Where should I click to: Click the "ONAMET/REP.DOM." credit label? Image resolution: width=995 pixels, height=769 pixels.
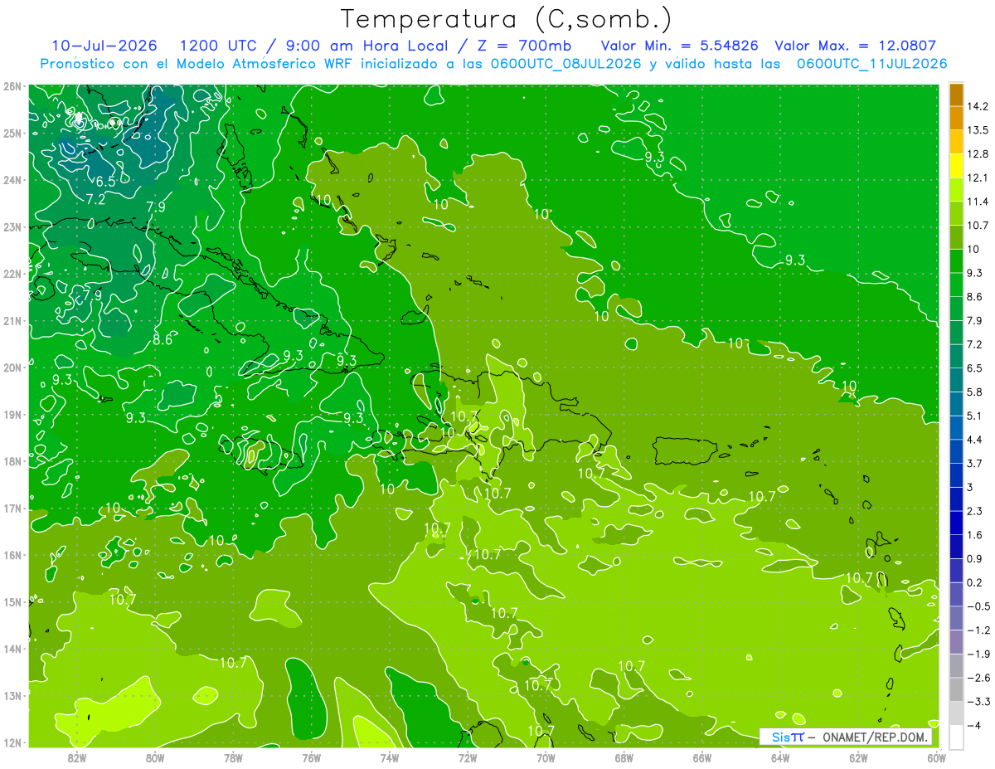point(876,737)
